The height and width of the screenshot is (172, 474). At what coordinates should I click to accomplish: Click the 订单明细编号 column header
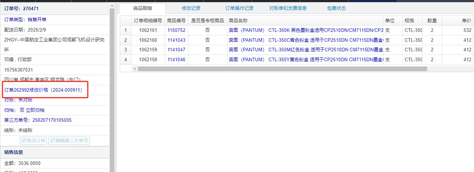pos(148,21)
